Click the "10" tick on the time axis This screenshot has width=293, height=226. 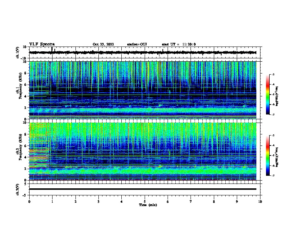point(260,202)
